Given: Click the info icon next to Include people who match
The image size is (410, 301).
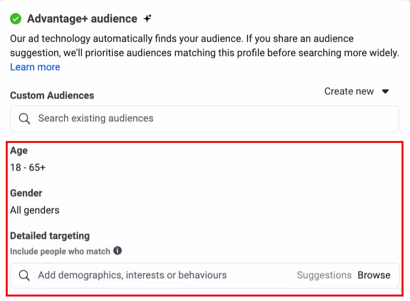Looking at the screenshot, I should coord(118,251).
